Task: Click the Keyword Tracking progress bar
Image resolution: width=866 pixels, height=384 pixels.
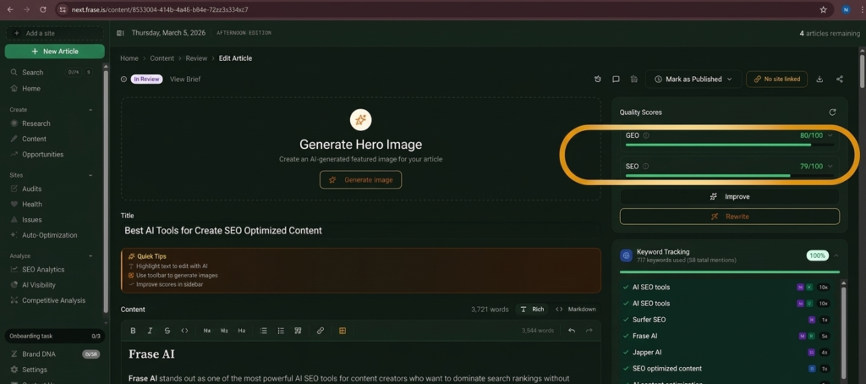Action: 730,272
